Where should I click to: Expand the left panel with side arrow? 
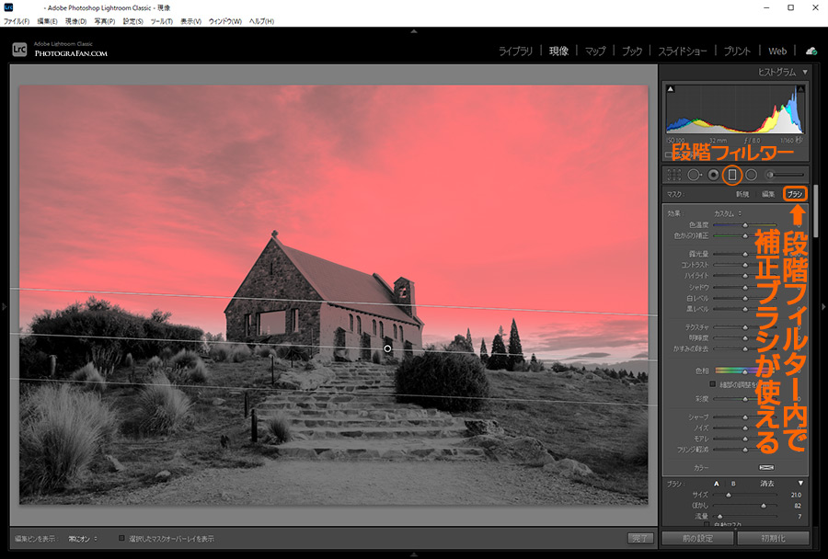click(x=5, y=306)
